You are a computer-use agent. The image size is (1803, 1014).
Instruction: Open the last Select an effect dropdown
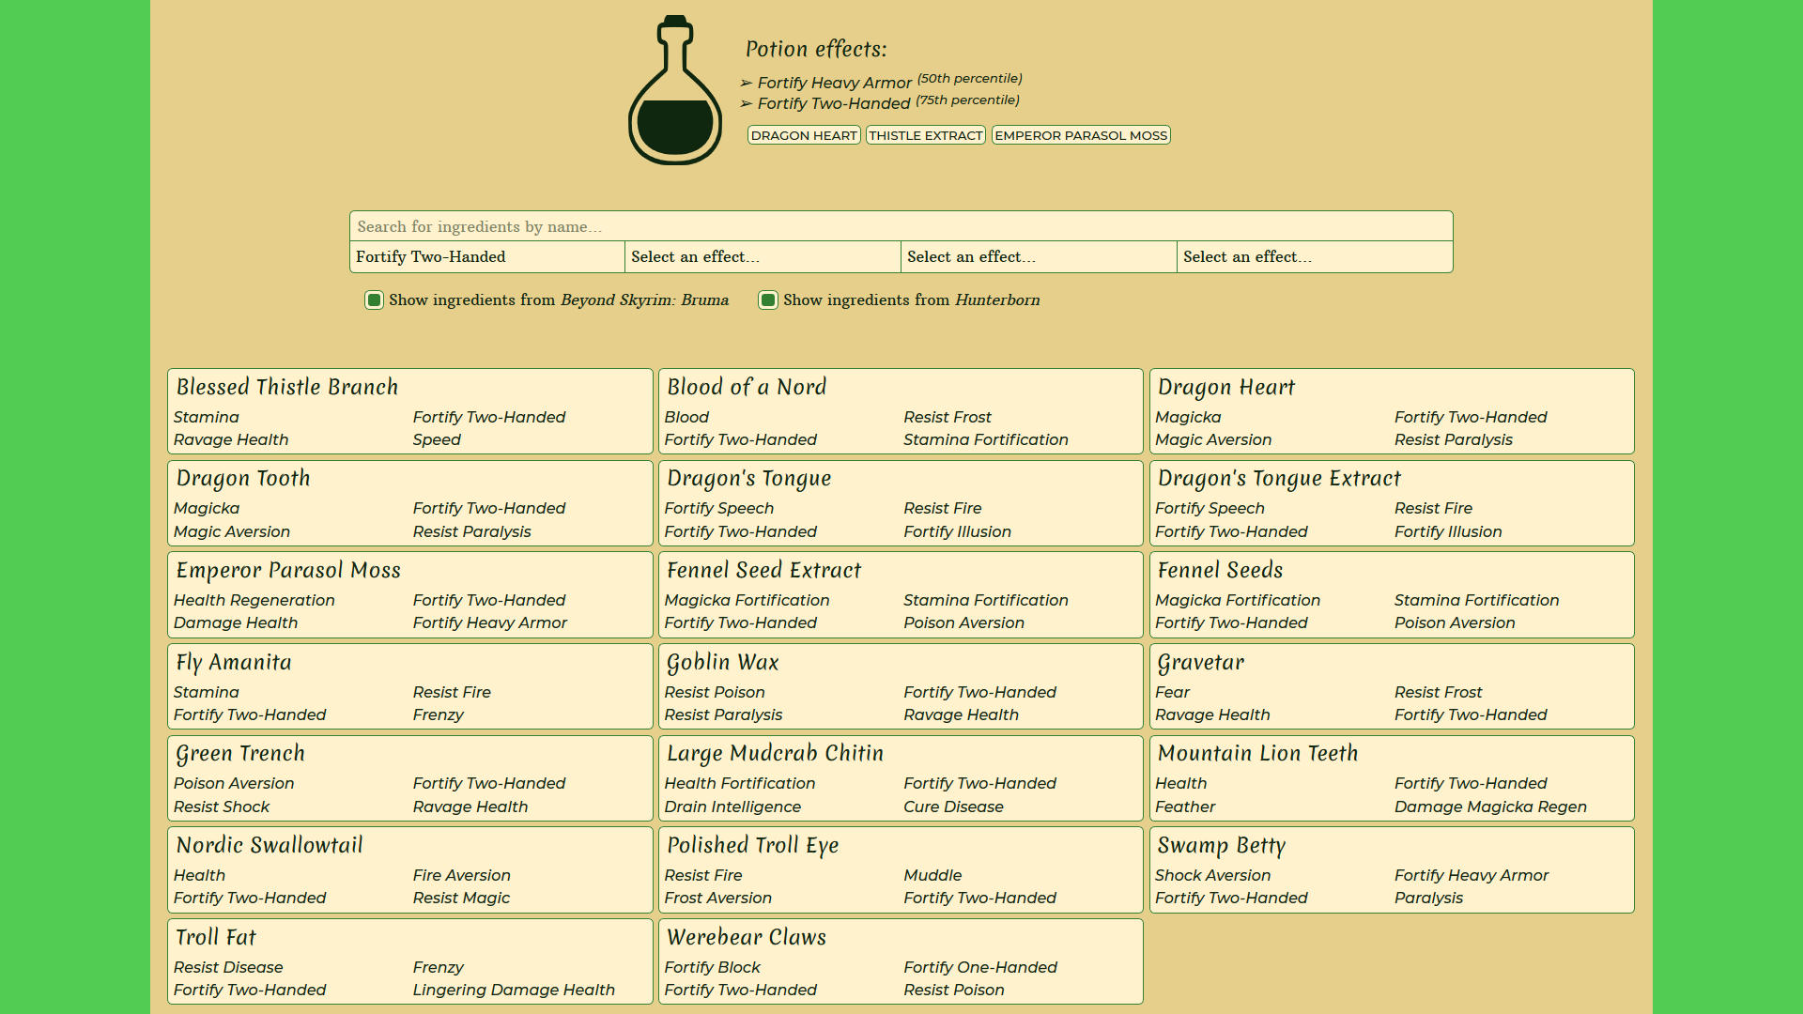pyautogui.click(x=1314, y=257)
